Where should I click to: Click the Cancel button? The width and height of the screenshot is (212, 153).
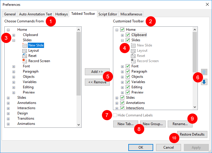169,147
